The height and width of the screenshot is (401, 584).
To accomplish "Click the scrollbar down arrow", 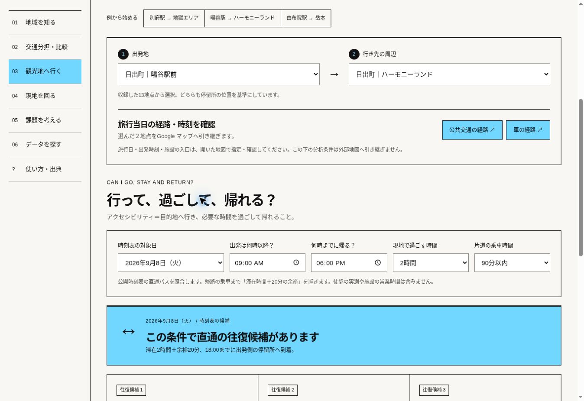I will point(581,397).
